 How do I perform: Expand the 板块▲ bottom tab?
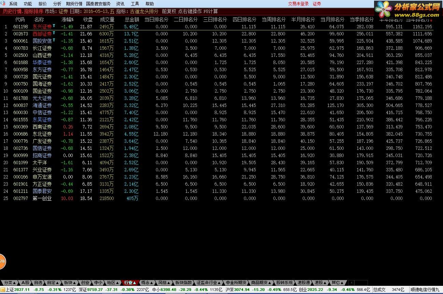pyautogui.click(x=70, y=283)
